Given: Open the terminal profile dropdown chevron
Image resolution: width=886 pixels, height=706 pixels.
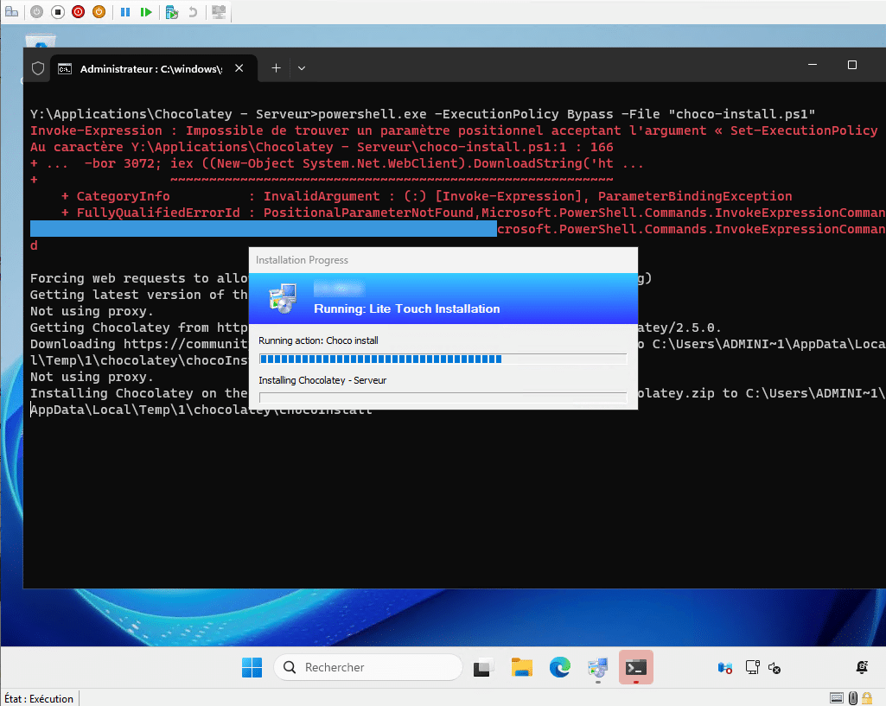Looking at the screenshot, I should click(302, 67).
